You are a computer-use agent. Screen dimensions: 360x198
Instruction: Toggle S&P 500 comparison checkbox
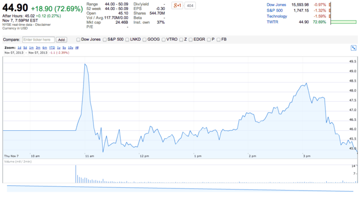tap(105, 40)
